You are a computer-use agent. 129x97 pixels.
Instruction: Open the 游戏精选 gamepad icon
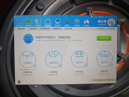tap(87, 22)
